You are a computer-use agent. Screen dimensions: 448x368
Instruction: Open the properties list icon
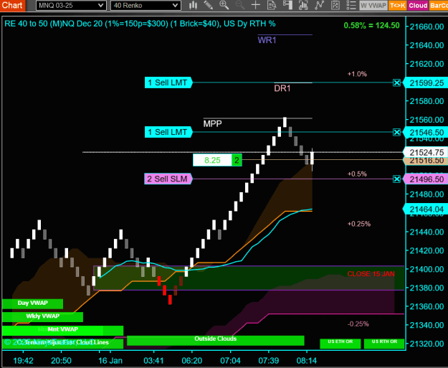point(351,5)
